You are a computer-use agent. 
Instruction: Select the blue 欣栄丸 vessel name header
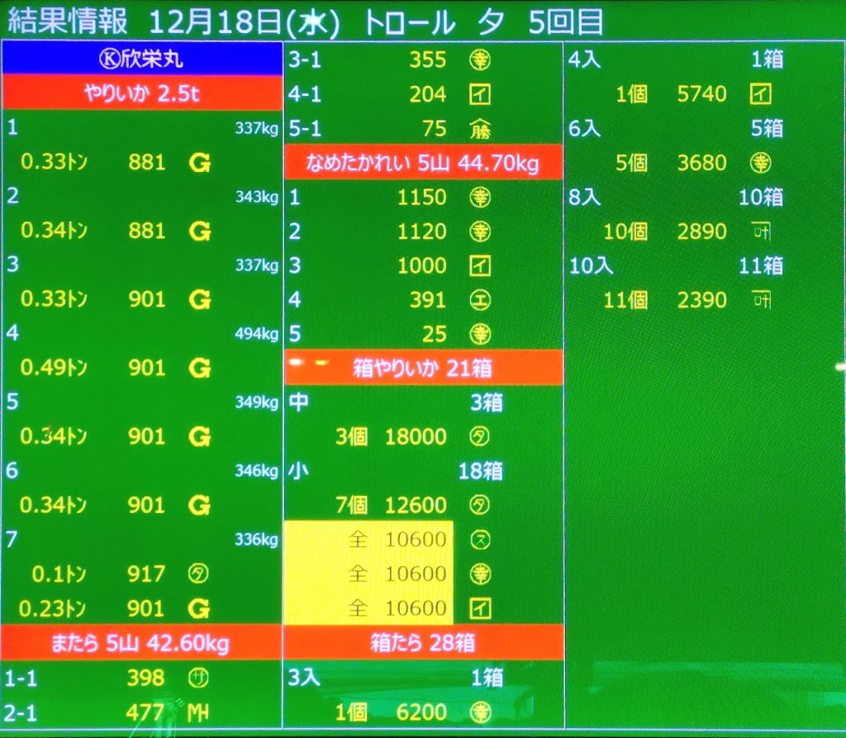click(x=142, y=60)
